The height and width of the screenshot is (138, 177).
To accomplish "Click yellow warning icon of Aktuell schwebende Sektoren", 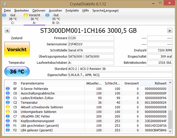I will (x=8, y=107).
